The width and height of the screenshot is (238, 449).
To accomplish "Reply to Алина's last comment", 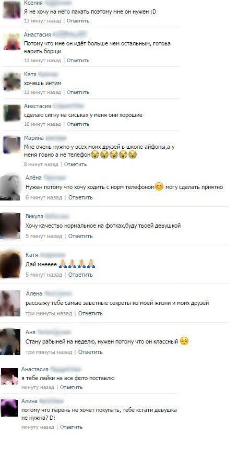I will (x=72, y=427).
